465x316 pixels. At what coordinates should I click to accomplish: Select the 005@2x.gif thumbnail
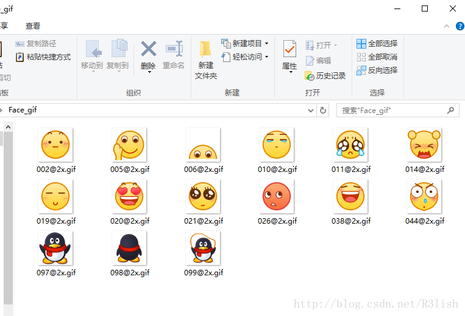pos(129,145)
